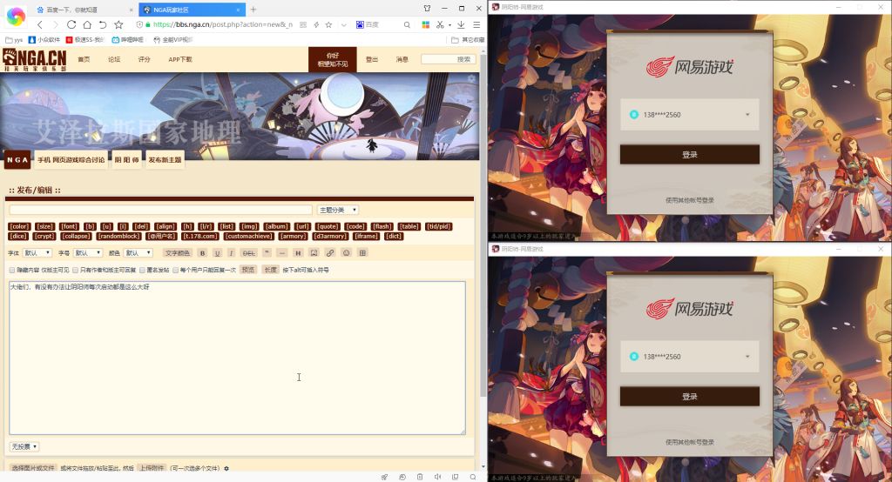
Task: Open the browser hamburger menu
Action: 476,25
